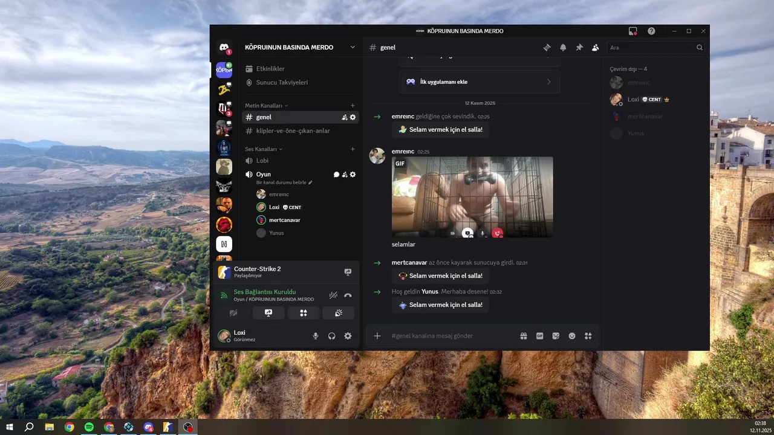The image size is (774, 435).
Task: Open the GIF image posted by emreınc
Action: coord(472,197)
